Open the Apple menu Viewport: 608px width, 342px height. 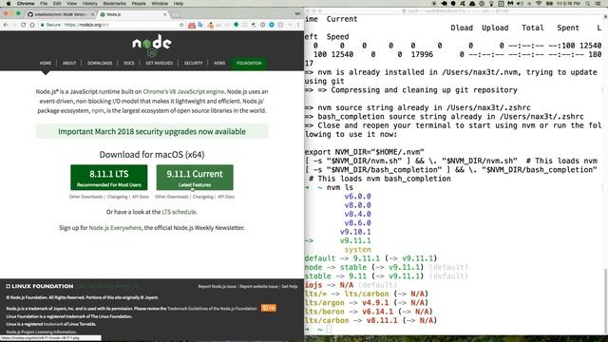coord(8,4)
